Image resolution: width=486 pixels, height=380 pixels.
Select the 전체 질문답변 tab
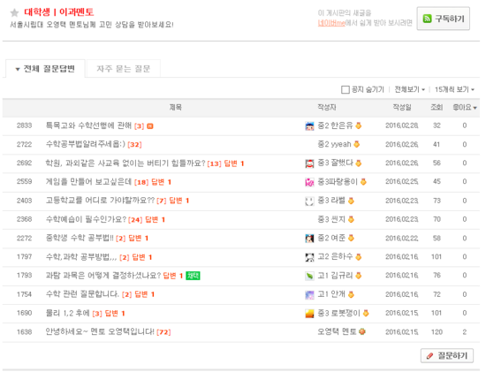(x=45, y=69)
